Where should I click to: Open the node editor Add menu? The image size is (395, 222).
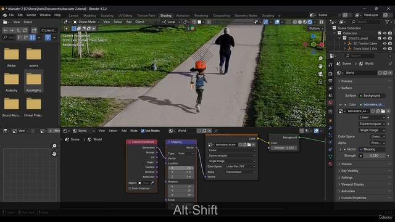coord(124,131)
